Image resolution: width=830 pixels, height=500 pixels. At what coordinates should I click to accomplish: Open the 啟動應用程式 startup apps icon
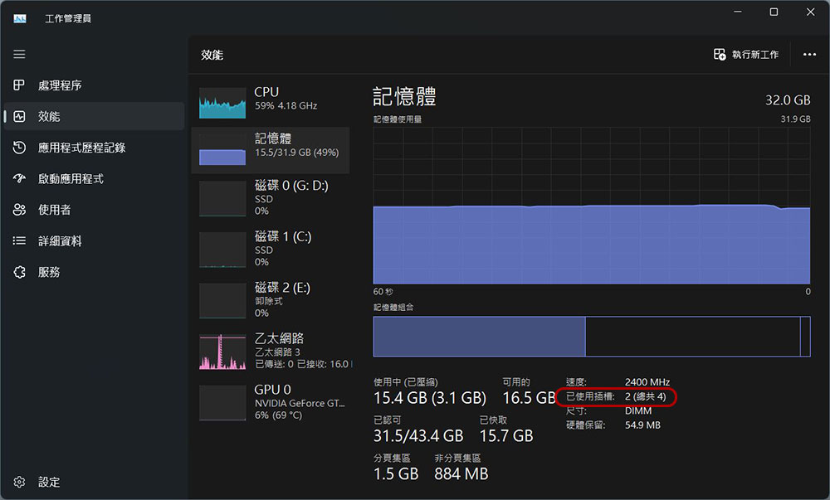(x=19, y=178)
